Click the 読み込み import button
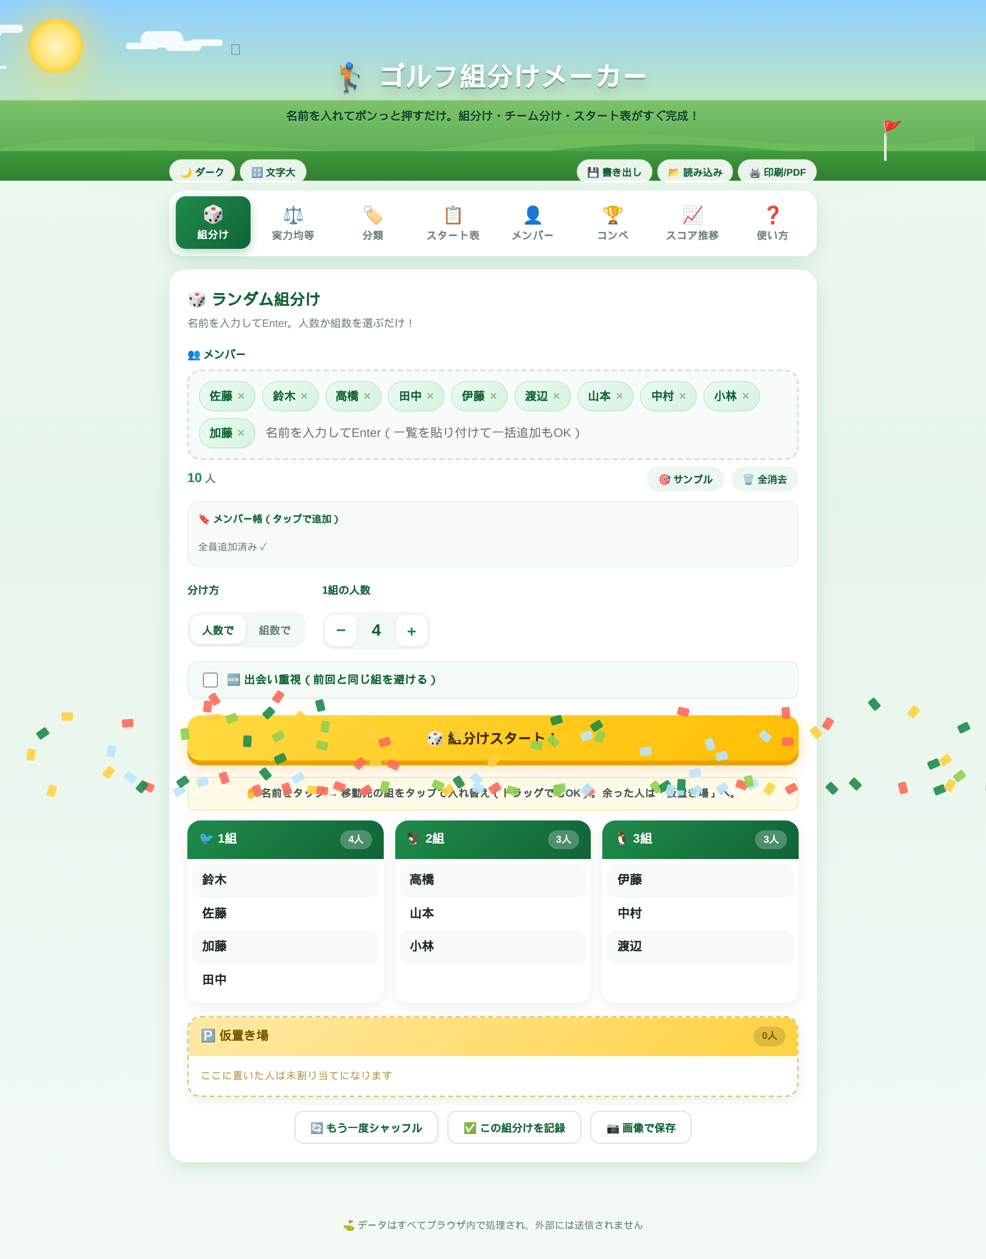Viewport: 986px width, 1259px height. coord(695,172)
